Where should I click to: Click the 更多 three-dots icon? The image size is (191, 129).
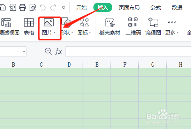(x=172, y=22)
